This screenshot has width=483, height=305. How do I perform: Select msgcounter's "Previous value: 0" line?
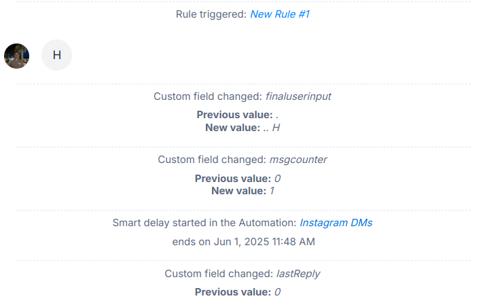coord(238,179)
